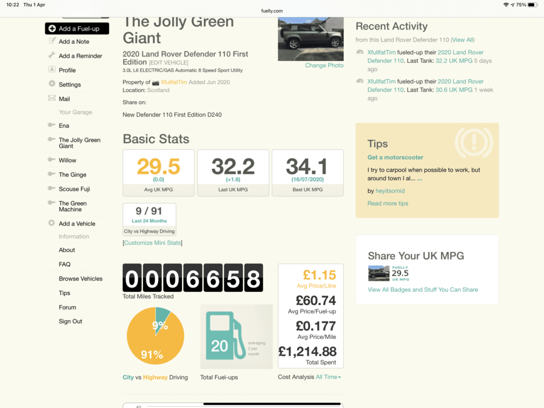Click the Last UK MPG 32.2 stat box
This screenshot has height=408, width=544.
233,173
